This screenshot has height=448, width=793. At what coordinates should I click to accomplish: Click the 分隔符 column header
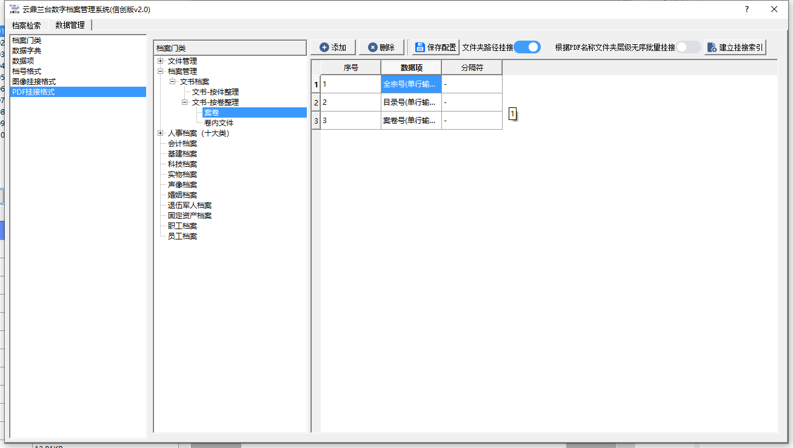pos(472,68)
